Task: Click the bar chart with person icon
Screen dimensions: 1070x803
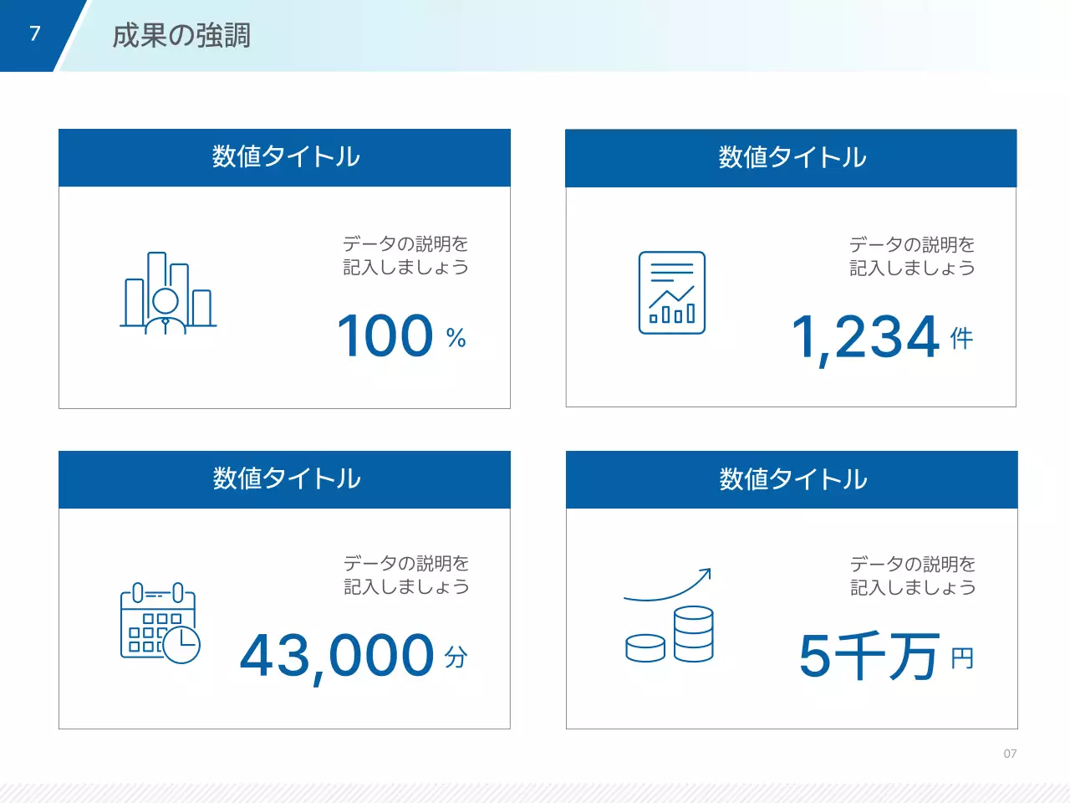Action: pyautogui.click(x=166, y=293)
